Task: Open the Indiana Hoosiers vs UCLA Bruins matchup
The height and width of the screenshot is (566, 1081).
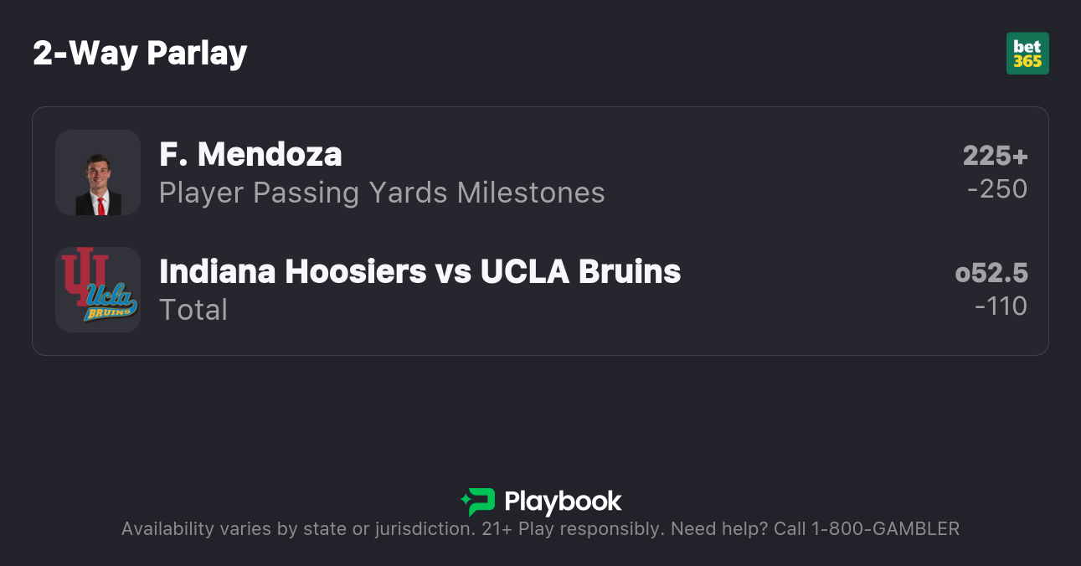Action: click(420, 271)
